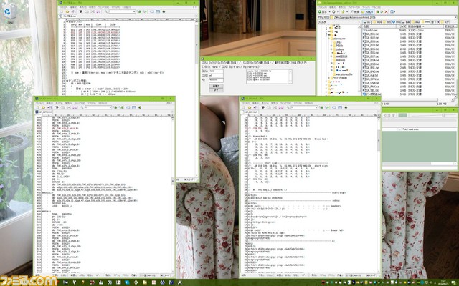
Task: Click round Help icon in top editor toolbar
Action: (164, 11)
